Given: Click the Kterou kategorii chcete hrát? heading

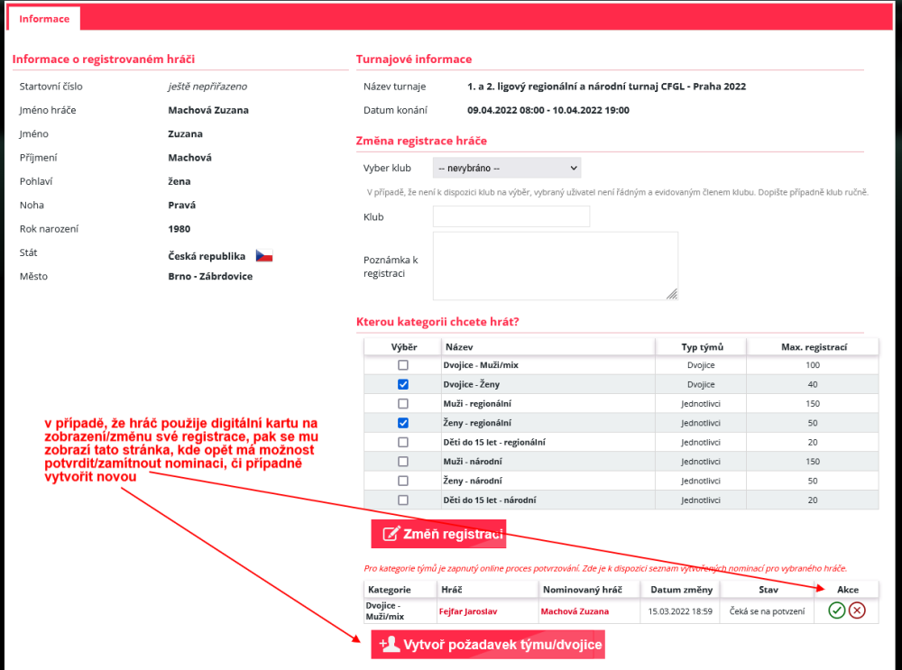Looking at the screenshot, I should coord(437,322).
